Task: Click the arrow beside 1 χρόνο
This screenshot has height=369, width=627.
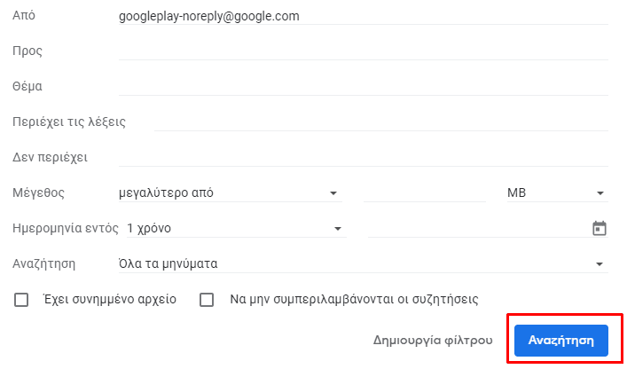Action: click(x=338, y=229)
